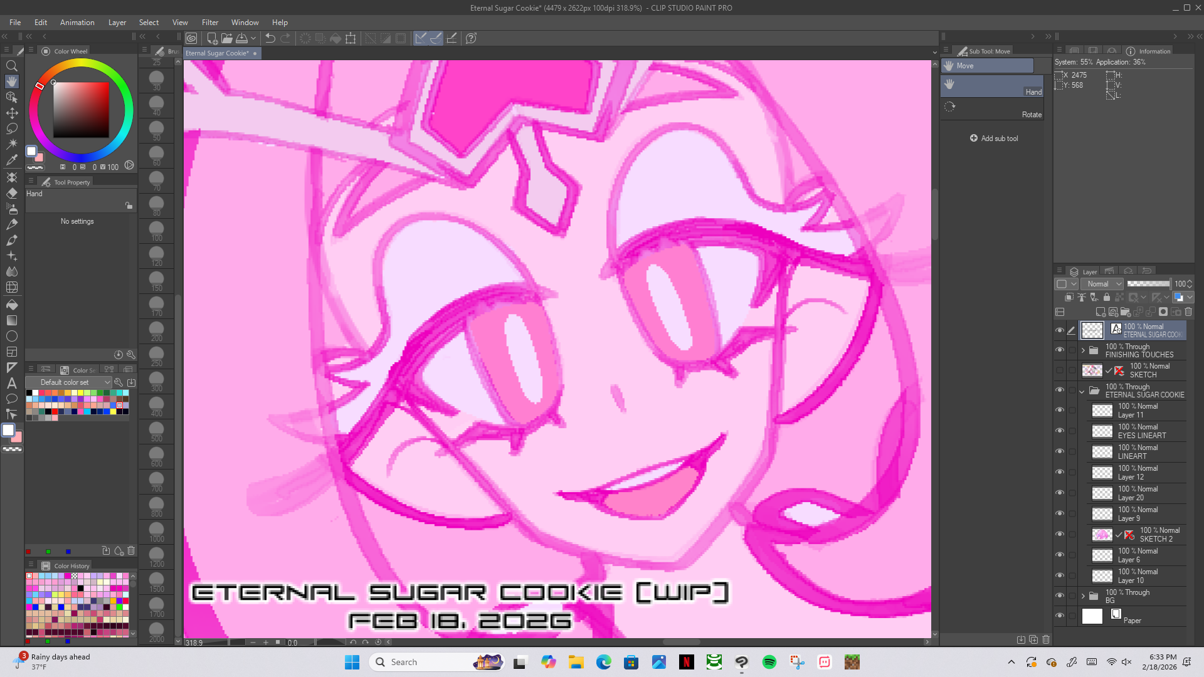
Task: Select the Eyedropper tool
Action: coord(11,160)
